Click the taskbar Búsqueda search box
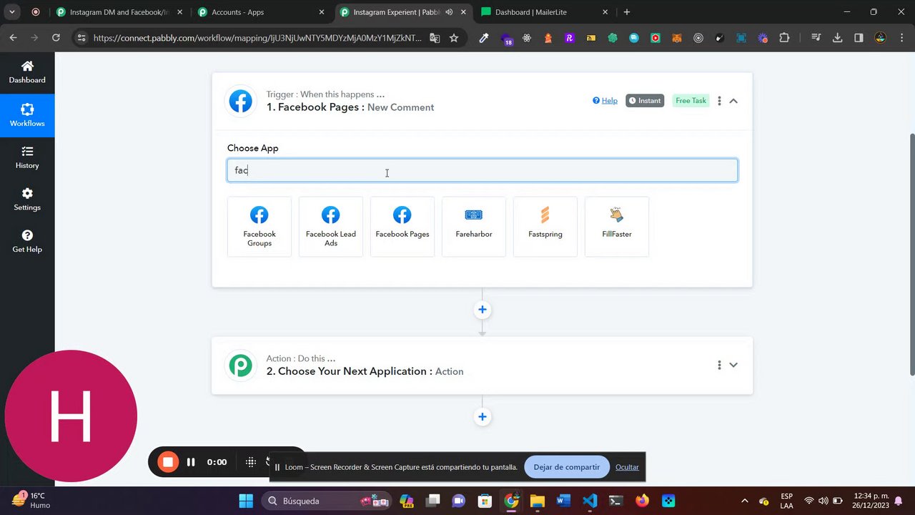The height and width of the screenshot is (515, 915). [x=327, y=501]
